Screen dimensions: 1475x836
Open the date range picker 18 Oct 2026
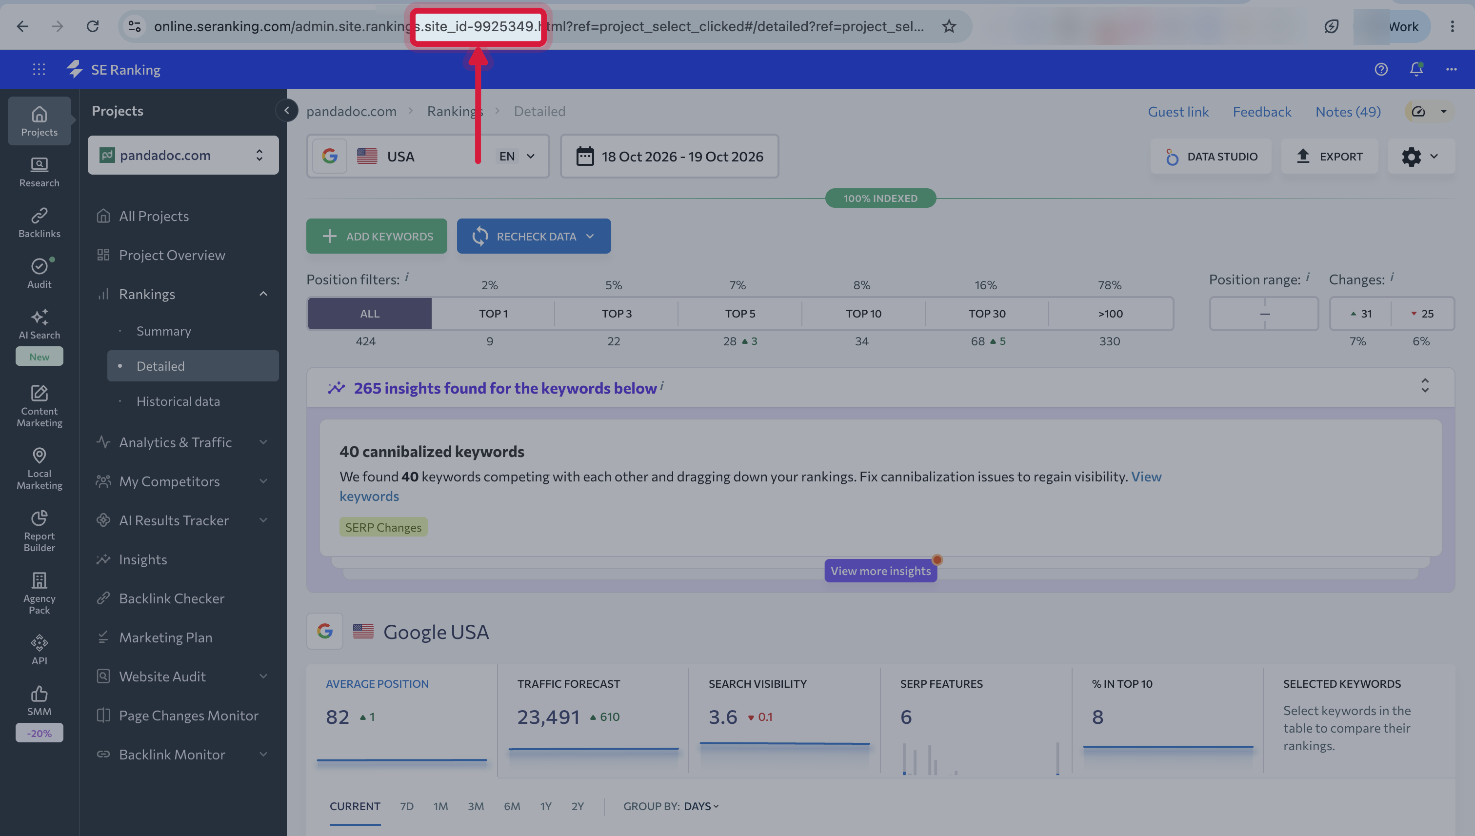[x=670, y=156]
